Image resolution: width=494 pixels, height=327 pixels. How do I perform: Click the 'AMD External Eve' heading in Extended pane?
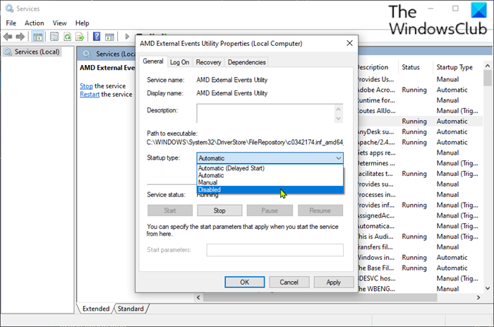[107, 68]
